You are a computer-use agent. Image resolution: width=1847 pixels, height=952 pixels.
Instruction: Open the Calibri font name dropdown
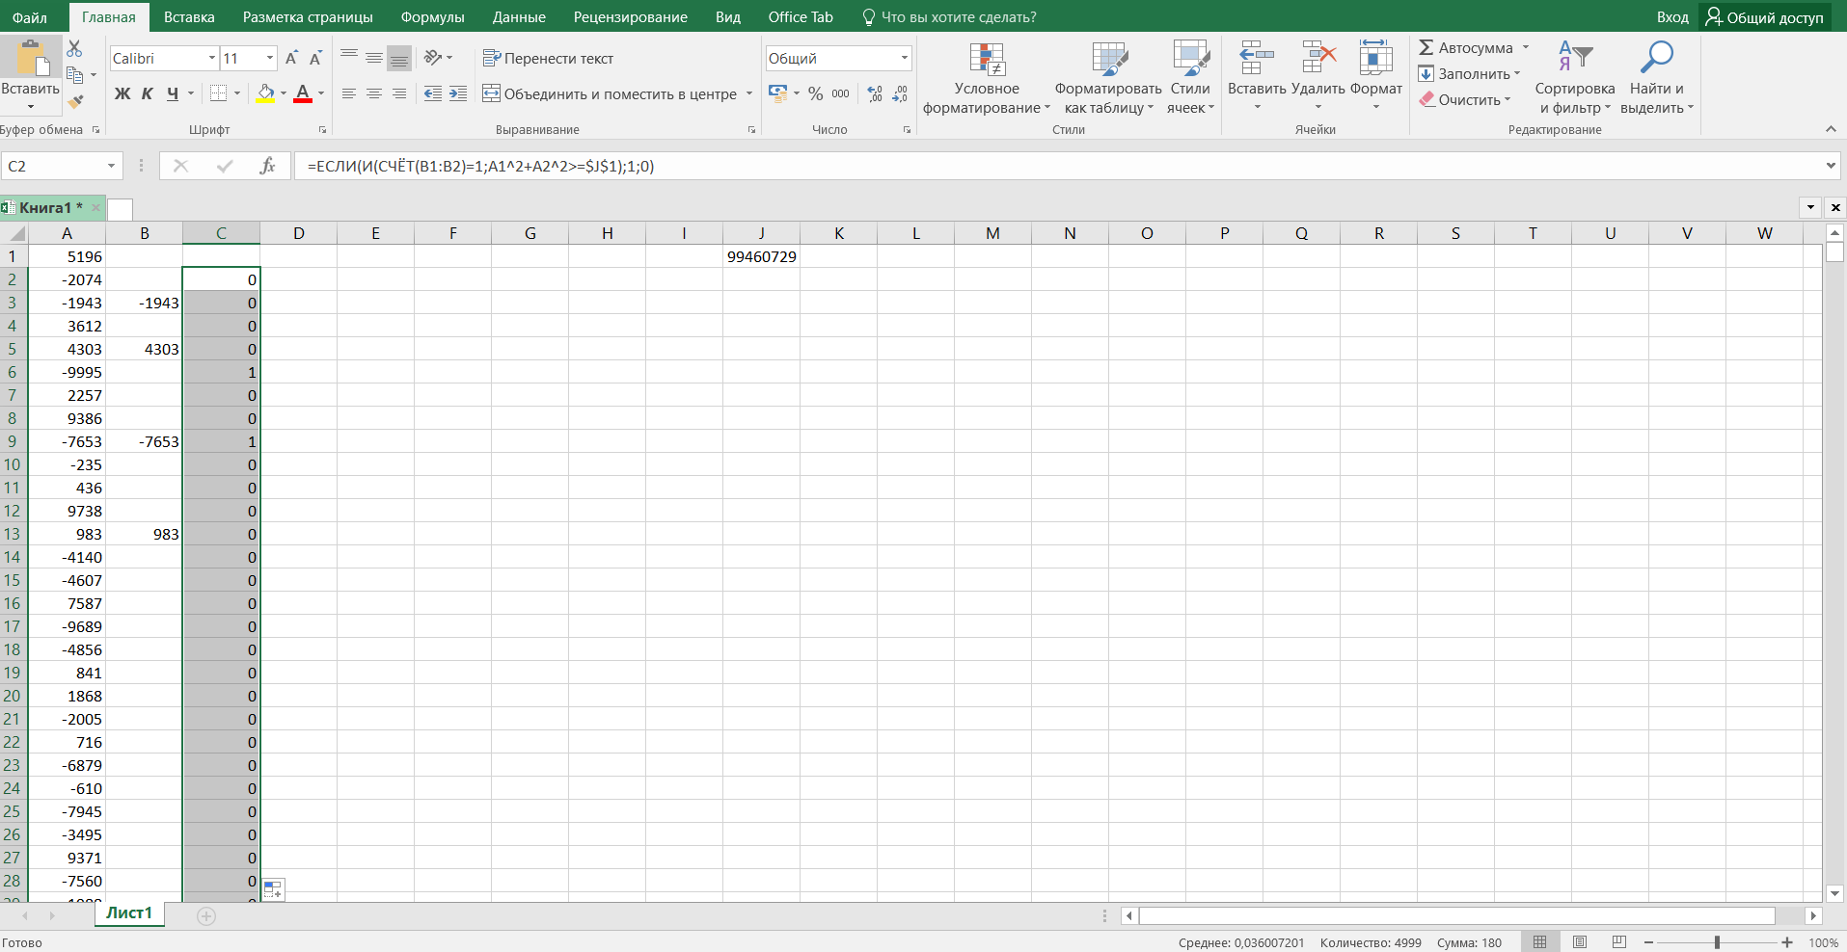212,59
